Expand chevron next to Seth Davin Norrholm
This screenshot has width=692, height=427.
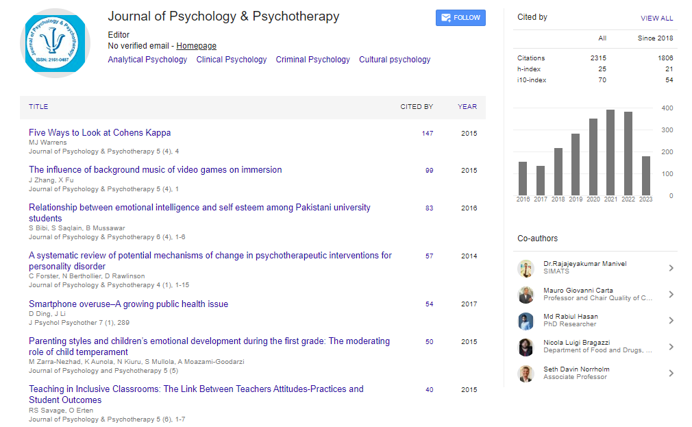[x=671, y=374]
